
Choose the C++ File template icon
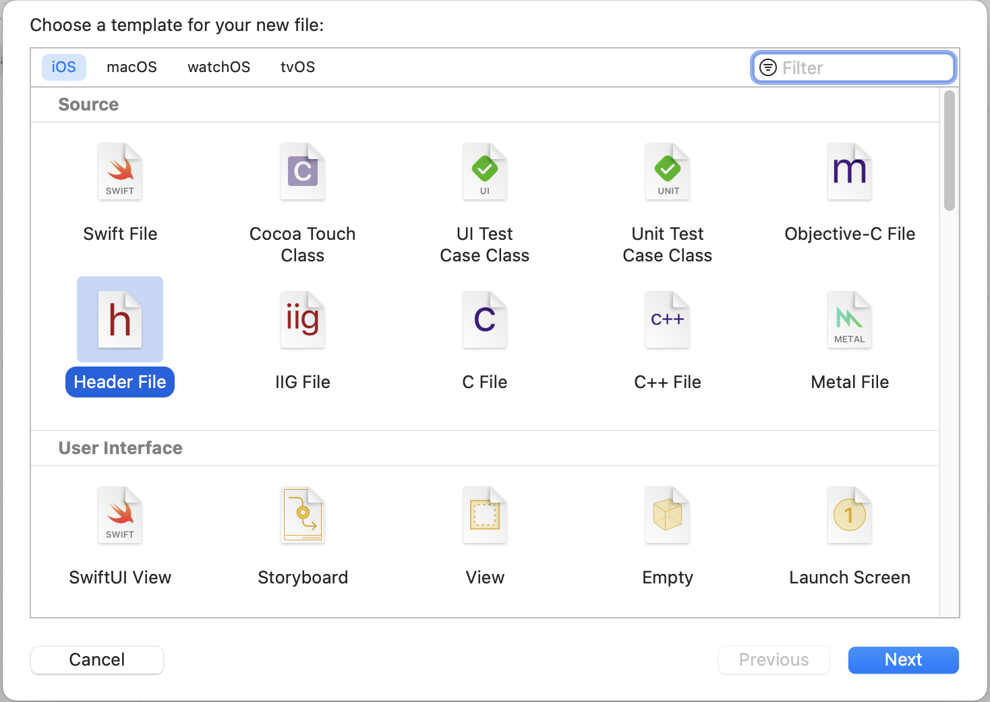click(668, 319)
